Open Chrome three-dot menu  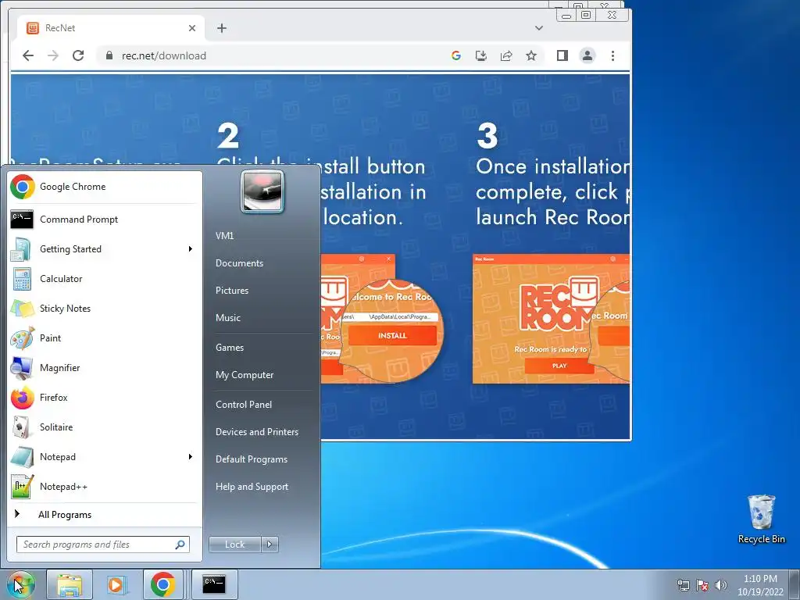click(612, 55)
